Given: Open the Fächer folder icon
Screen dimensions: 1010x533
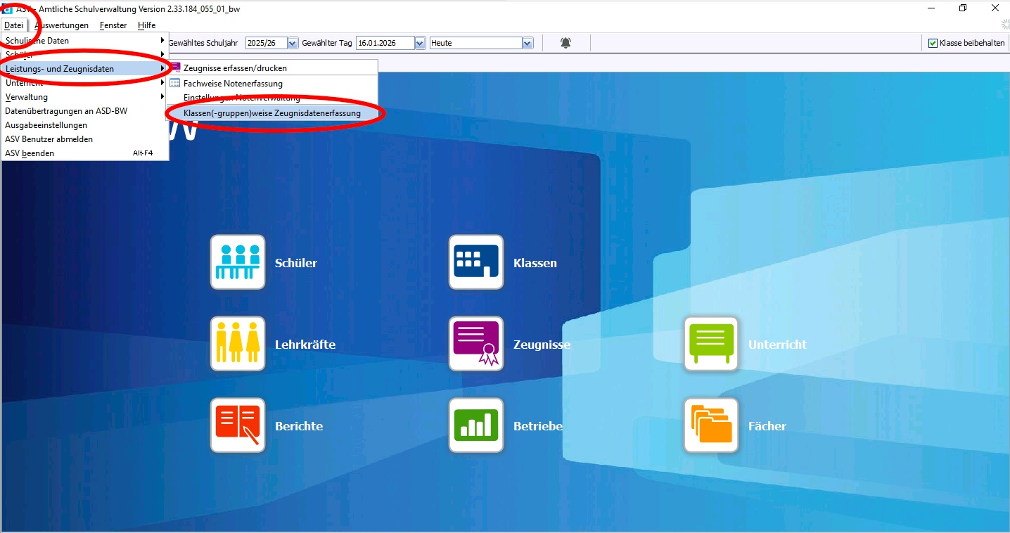Looking at the screenshot, I should pos(711,425).
